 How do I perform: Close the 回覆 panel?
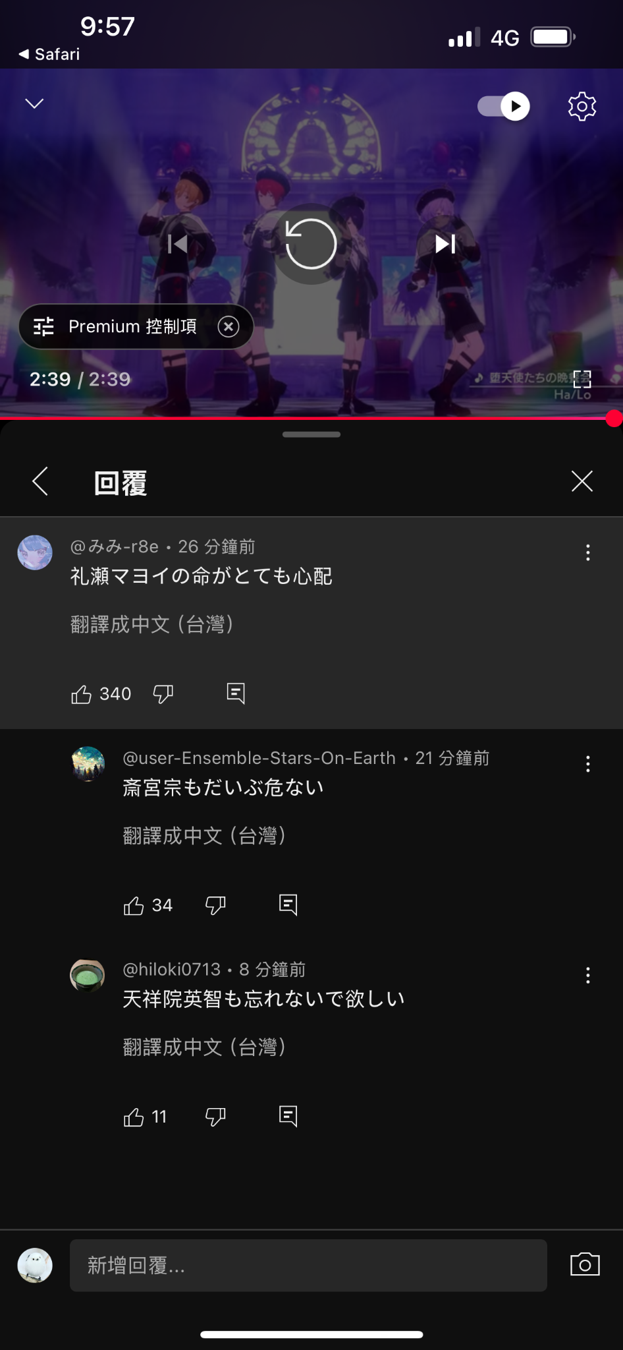click(582, 481)
